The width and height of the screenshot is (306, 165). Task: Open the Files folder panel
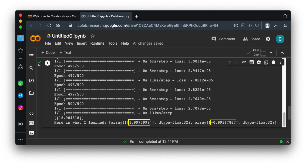(x=31, y=93)
